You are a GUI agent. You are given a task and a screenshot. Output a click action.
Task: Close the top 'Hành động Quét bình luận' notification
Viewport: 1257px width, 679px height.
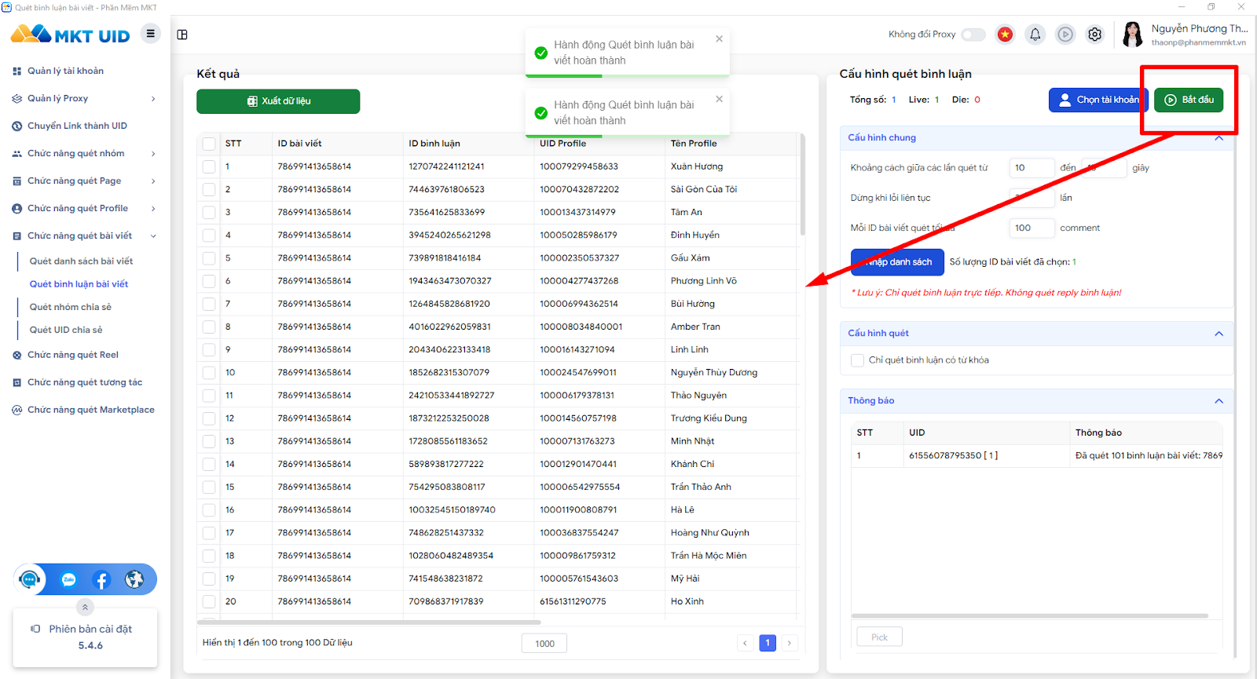click(719, 38)
